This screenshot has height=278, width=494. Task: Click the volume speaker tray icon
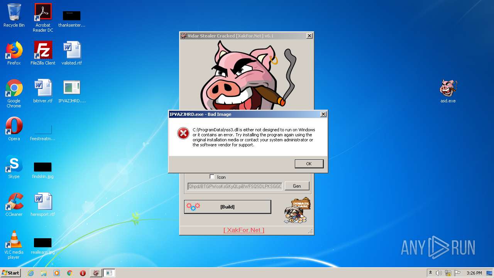pyautogui.click(x=439, y=273)
